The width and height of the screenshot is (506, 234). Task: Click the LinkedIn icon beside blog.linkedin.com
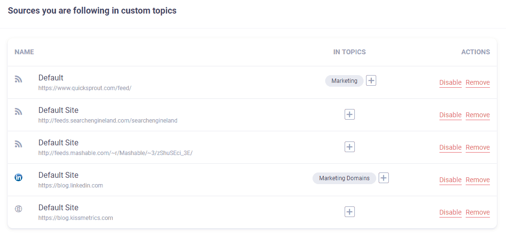pos(18,177)
